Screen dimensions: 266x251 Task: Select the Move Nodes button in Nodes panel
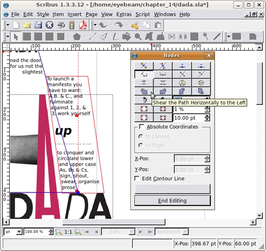[144, 66]
